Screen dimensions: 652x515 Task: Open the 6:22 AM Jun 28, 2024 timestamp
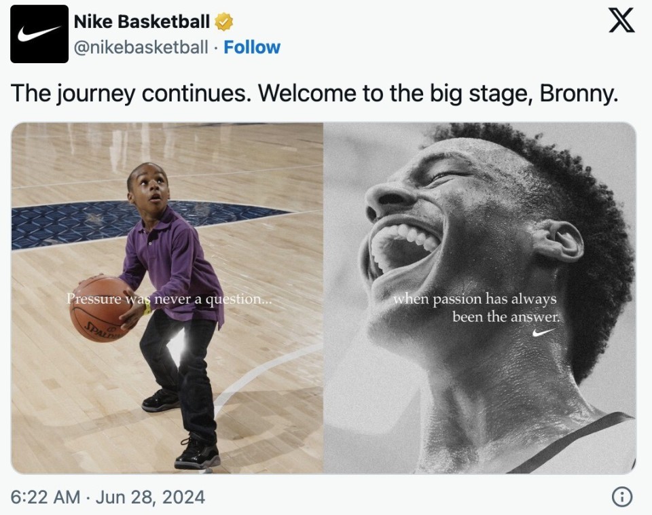pyautogui.click(x=108, y=497)
